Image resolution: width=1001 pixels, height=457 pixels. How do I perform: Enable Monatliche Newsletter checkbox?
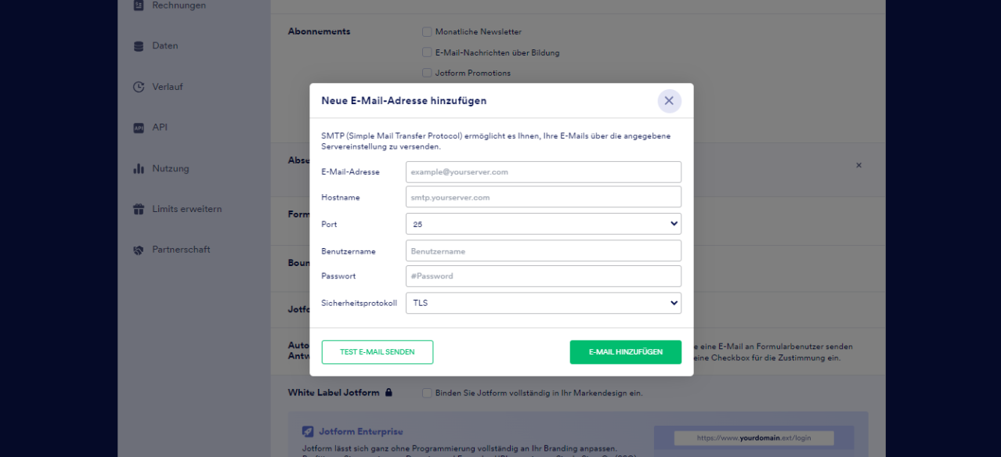coord(427,32)
